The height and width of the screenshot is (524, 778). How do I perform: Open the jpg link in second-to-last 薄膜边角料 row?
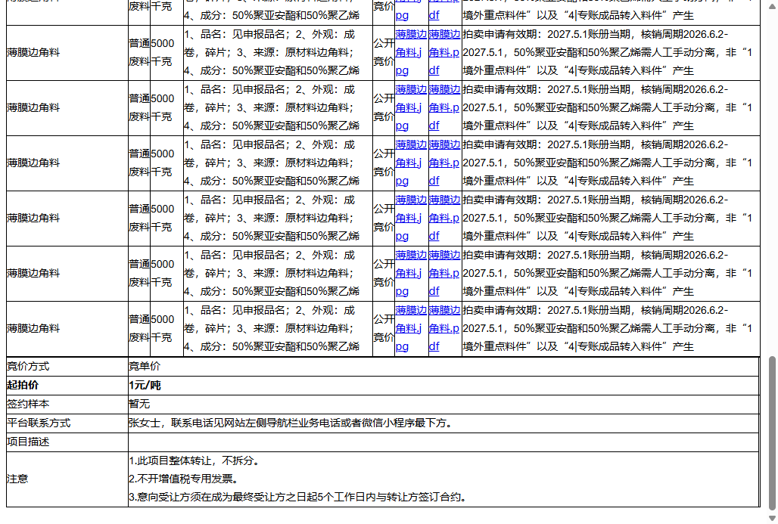[411, 273]
